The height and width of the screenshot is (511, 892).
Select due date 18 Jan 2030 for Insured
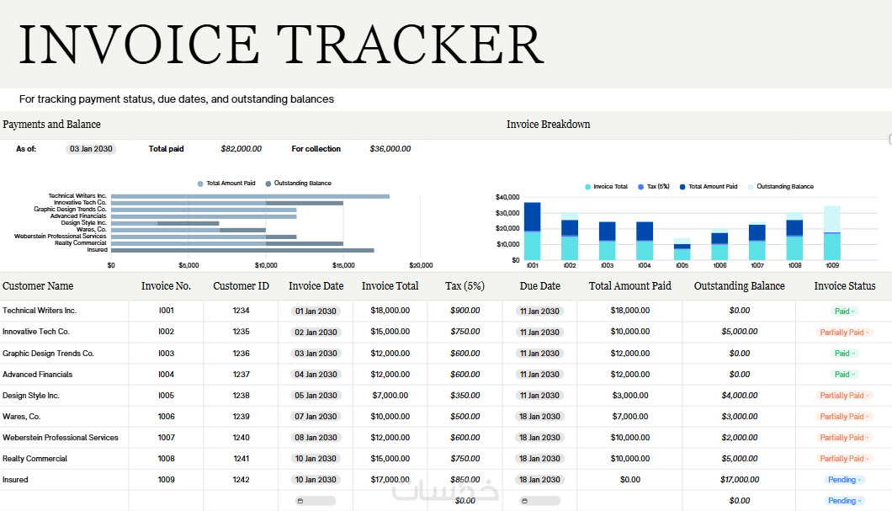(x=540, y=480)
